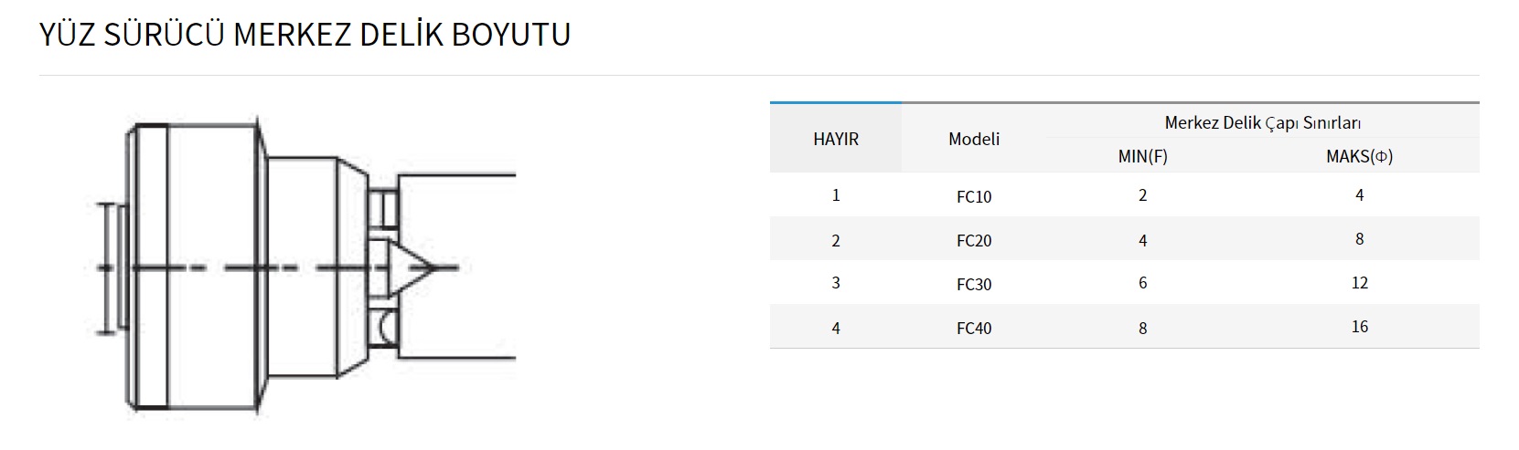Select the FC40 model cell

[x=974, y=328]
